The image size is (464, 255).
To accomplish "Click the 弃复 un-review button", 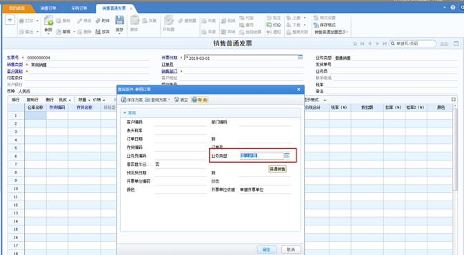I will pos(149,21).
